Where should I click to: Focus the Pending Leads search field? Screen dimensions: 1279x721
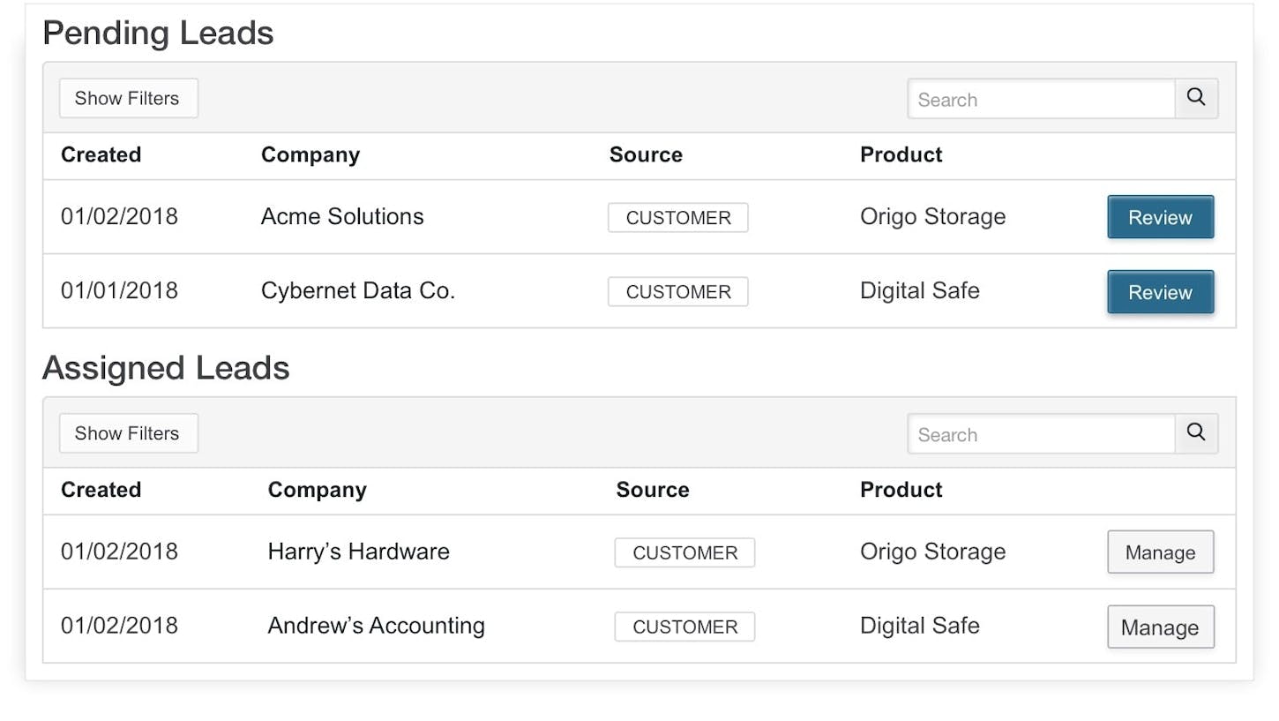tap(1041, 100)
